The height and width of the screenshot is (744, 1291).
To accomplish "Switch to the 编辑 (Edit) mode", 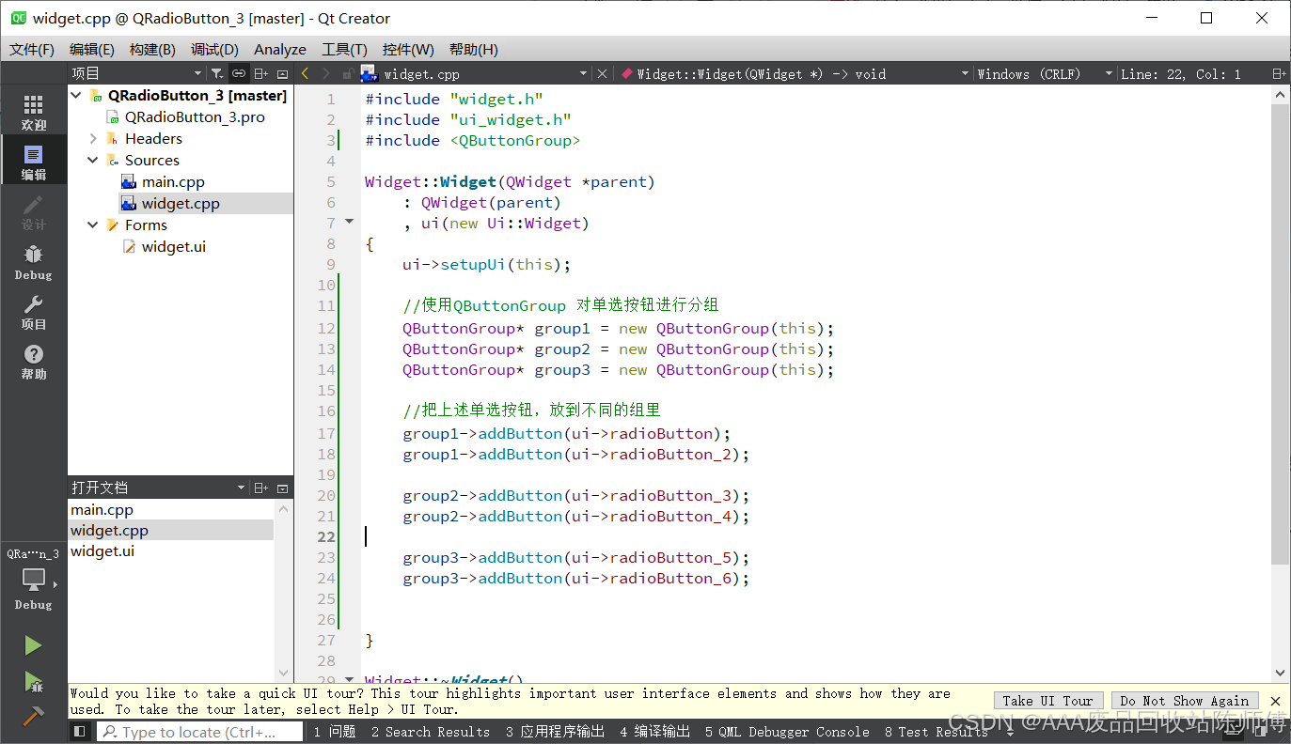I will (33, 162).
